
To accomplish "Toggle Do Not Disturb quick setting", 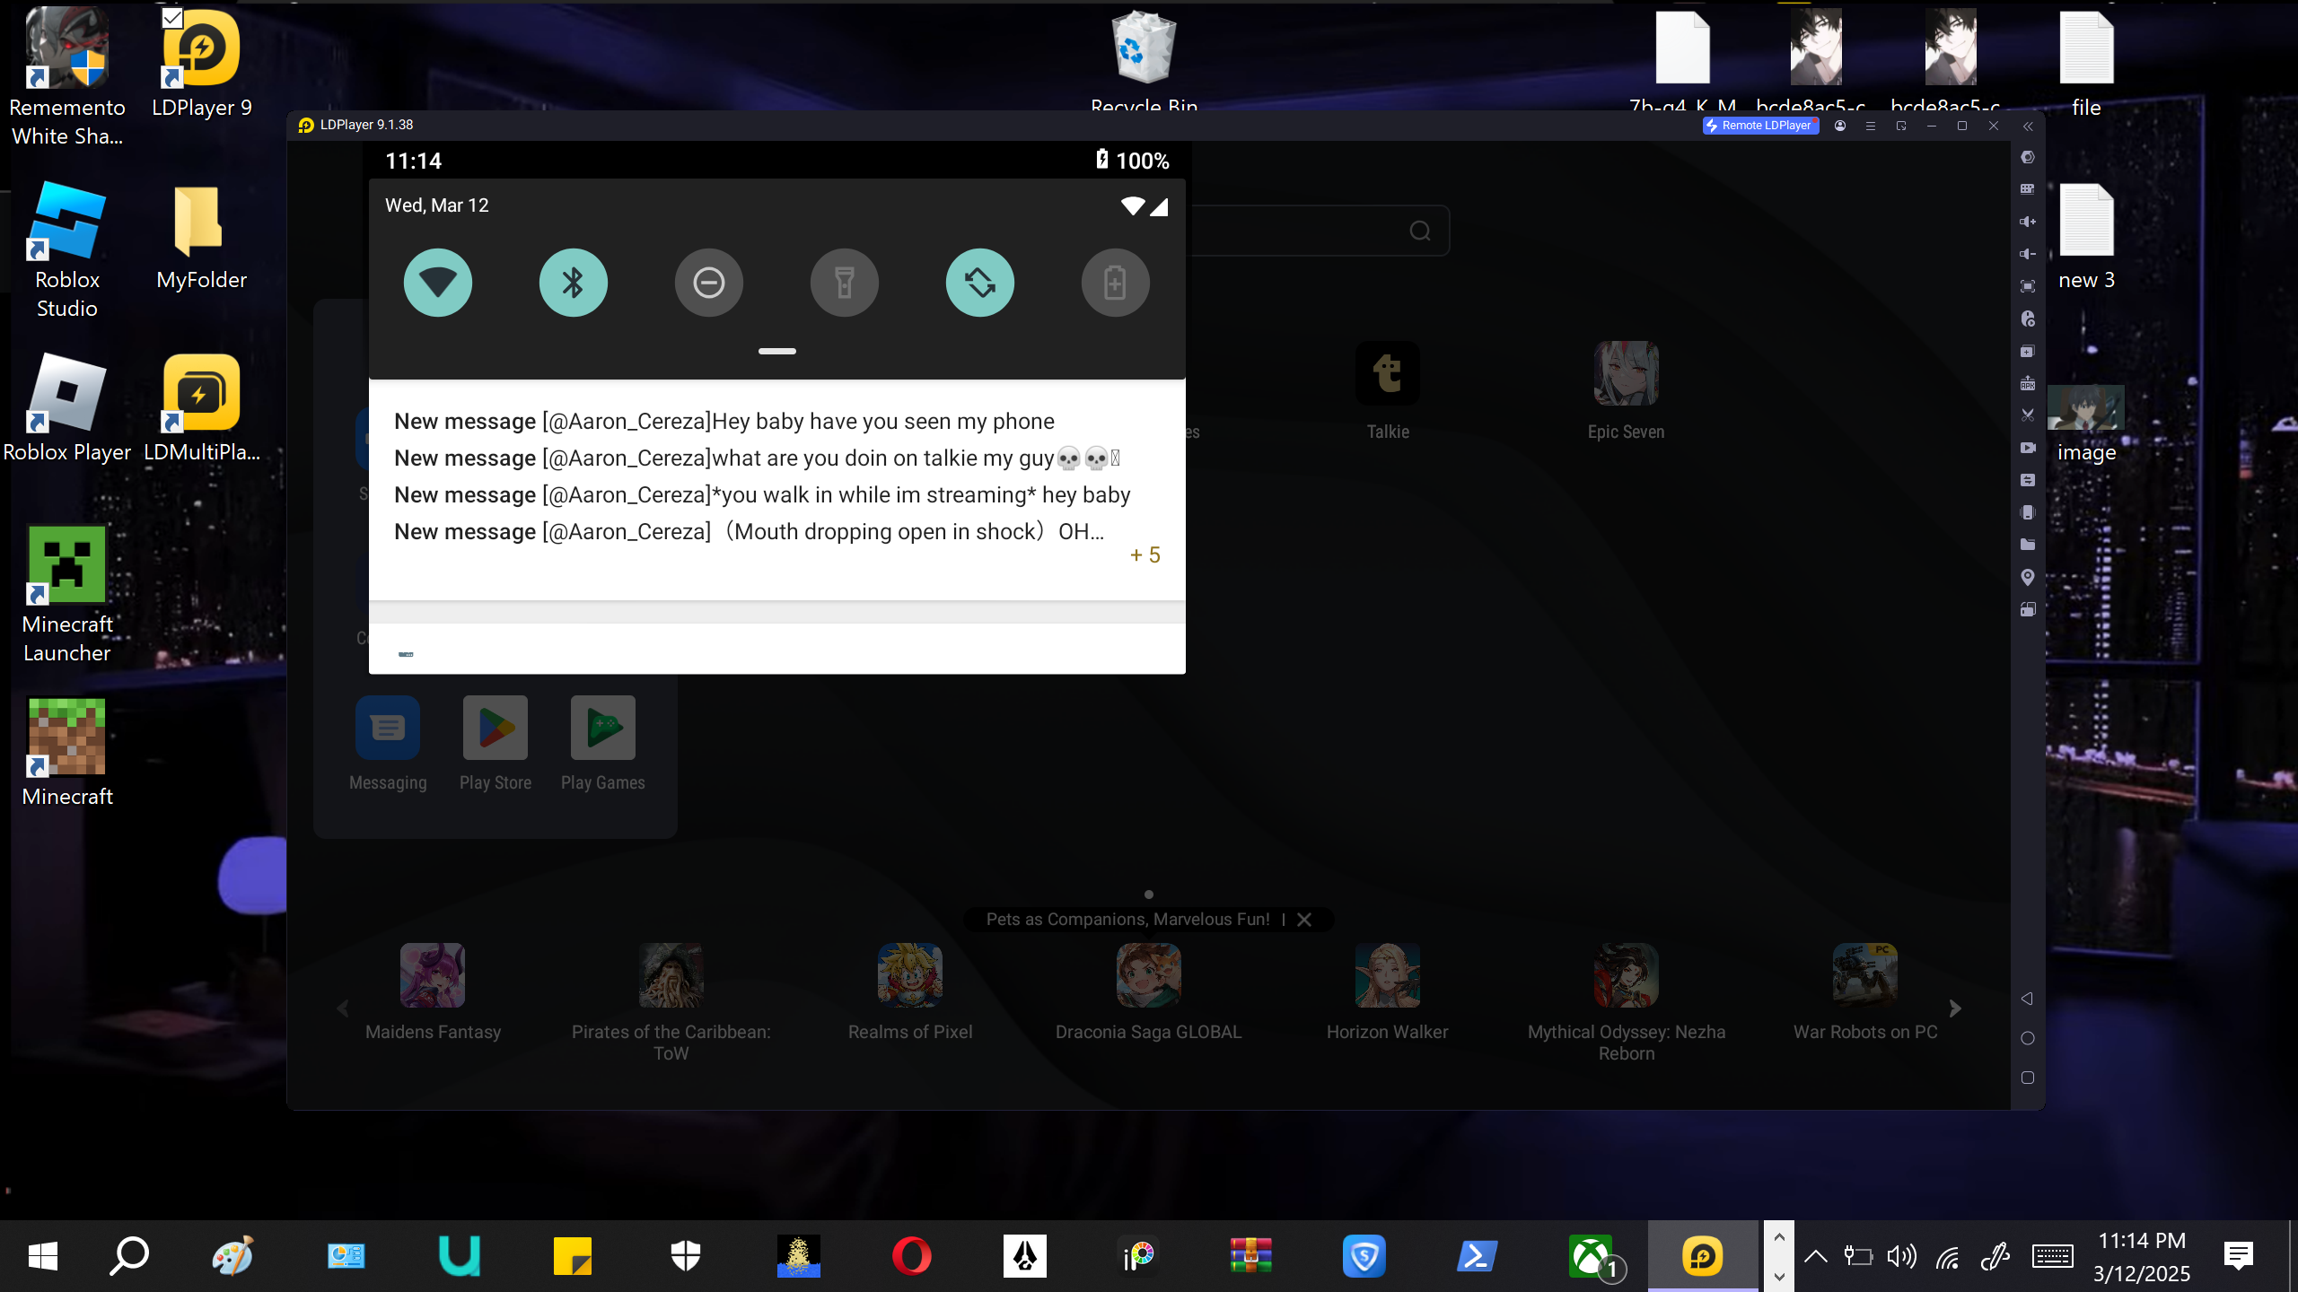I will point(709,283).
